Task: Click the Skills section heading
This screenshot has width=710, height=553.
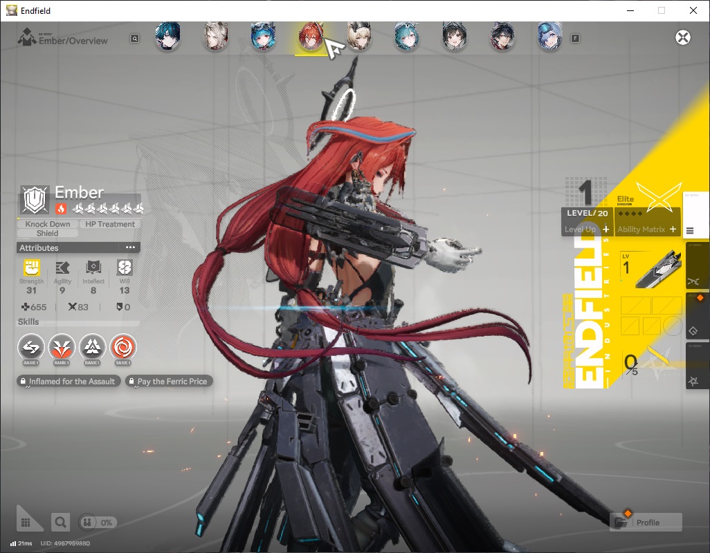Action: click(28, 321)
